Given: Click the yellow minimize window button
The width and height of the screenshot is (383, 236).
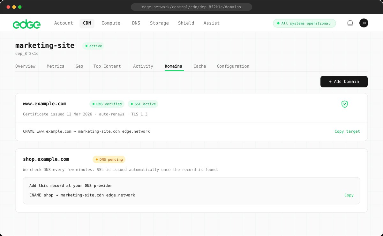Looking at the screenshot, I should click(x=14, y=7).
